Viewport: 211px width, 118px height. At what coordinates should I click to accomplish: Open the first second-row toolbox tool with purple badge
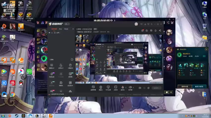pos(52,75)
